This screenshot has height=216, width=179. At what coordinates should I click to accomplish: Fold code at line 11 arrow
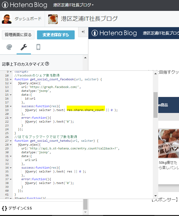[x=11, y=79]
